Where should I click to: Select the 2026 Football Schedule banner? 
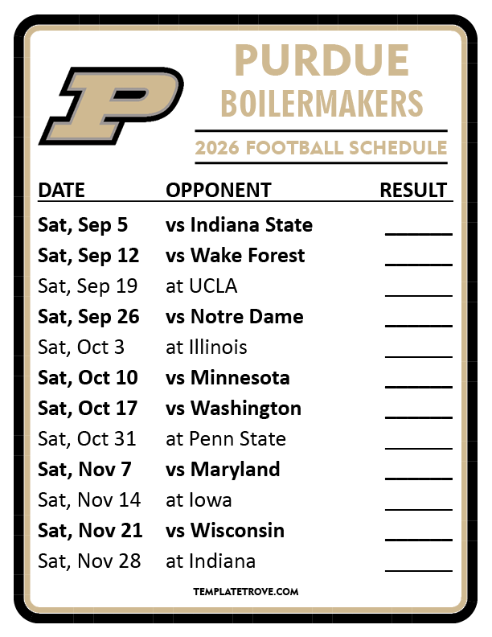(321, 147)
